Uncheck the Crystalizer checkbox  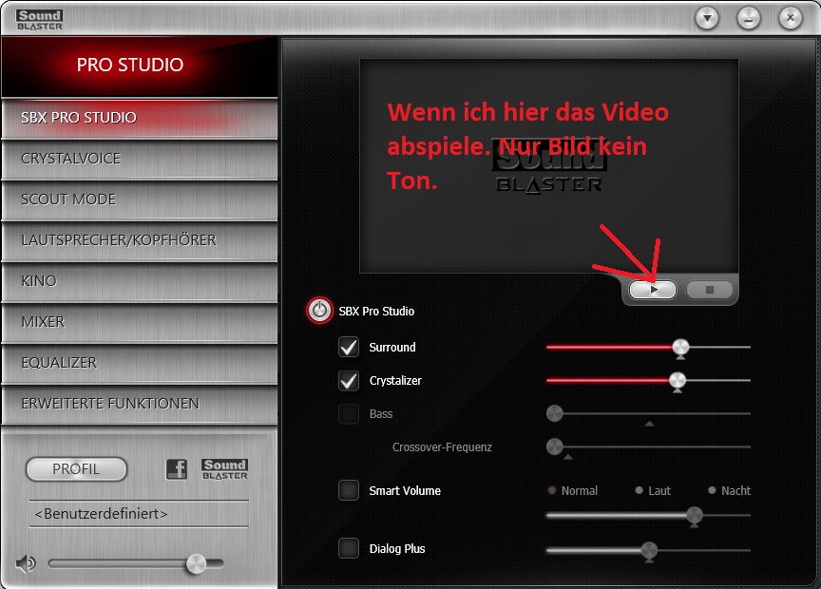pyautogui.click(x=349, y=381)
